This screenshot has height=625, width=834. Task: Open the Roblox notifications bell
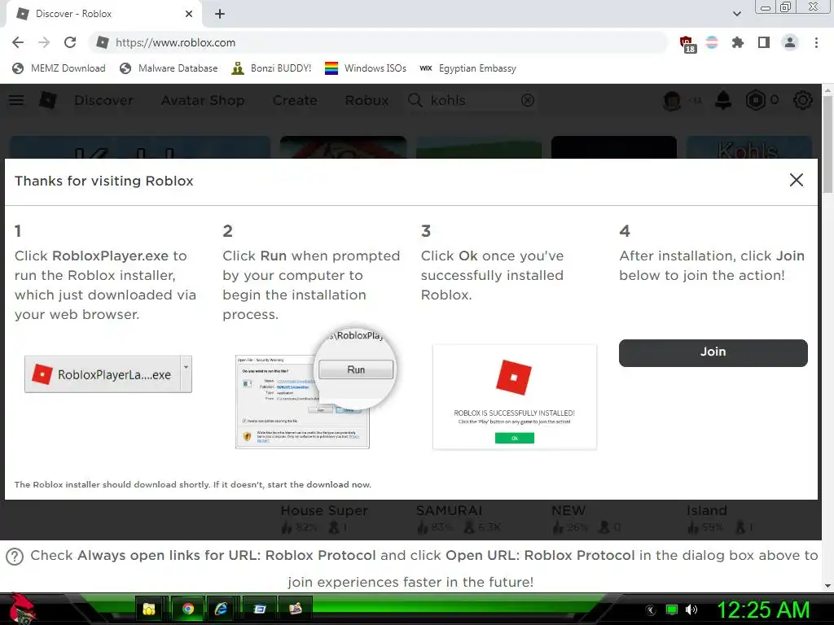[723, 100]
